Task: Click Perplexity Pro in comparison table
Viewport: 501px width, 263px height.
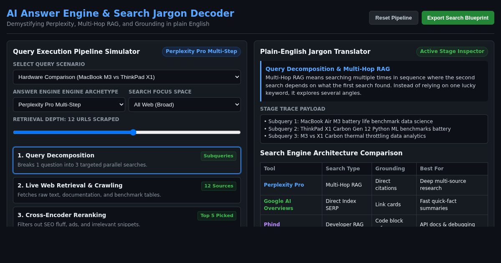Action: [x=284, y=185]
